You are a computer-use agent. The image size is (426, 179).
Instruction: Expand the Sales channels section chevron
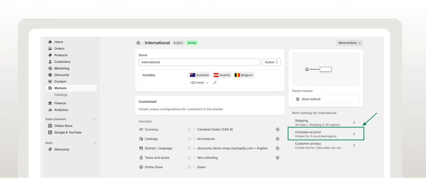pyautogui.click(x=95, y=120)
